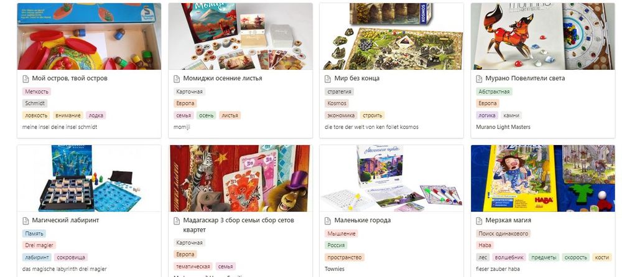Click page icon beside Мурано Повелители света
Screen dimensions: 622x277
tap(479, 78)
